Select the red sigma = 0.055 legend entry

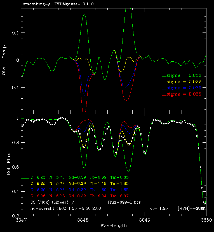click(184, 94)
